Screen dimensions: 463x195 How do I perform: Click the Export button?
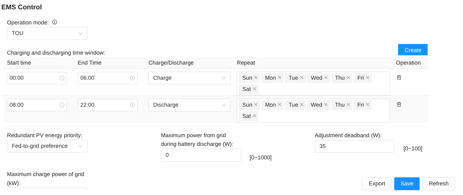377,183
